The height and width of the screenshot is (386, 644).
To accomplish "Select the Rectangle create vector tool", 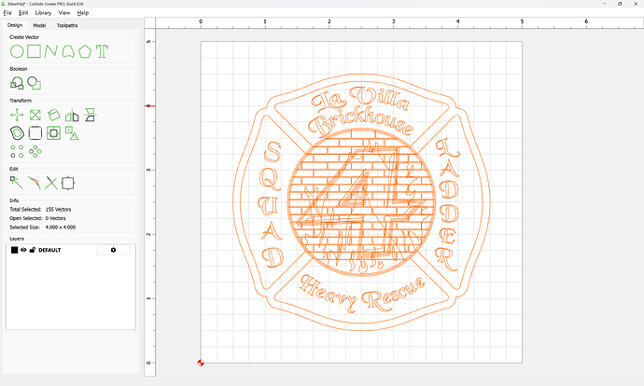I will click(34, 50).
